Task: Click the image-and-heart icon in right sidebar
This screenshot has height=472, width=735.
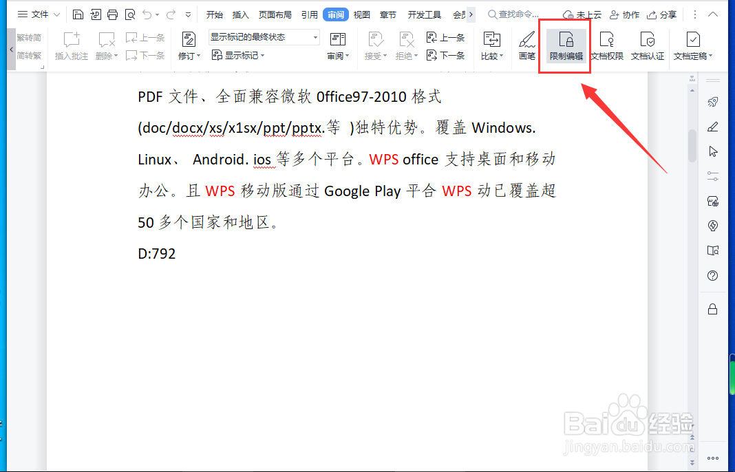Action: pos(713,201)
